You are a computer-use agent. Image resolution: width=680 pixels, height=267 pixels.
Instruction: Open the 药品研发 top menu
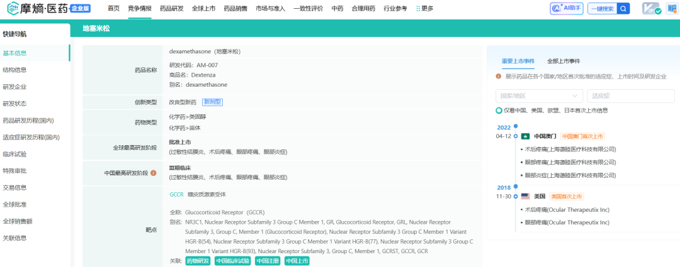(x=172, y=9)
